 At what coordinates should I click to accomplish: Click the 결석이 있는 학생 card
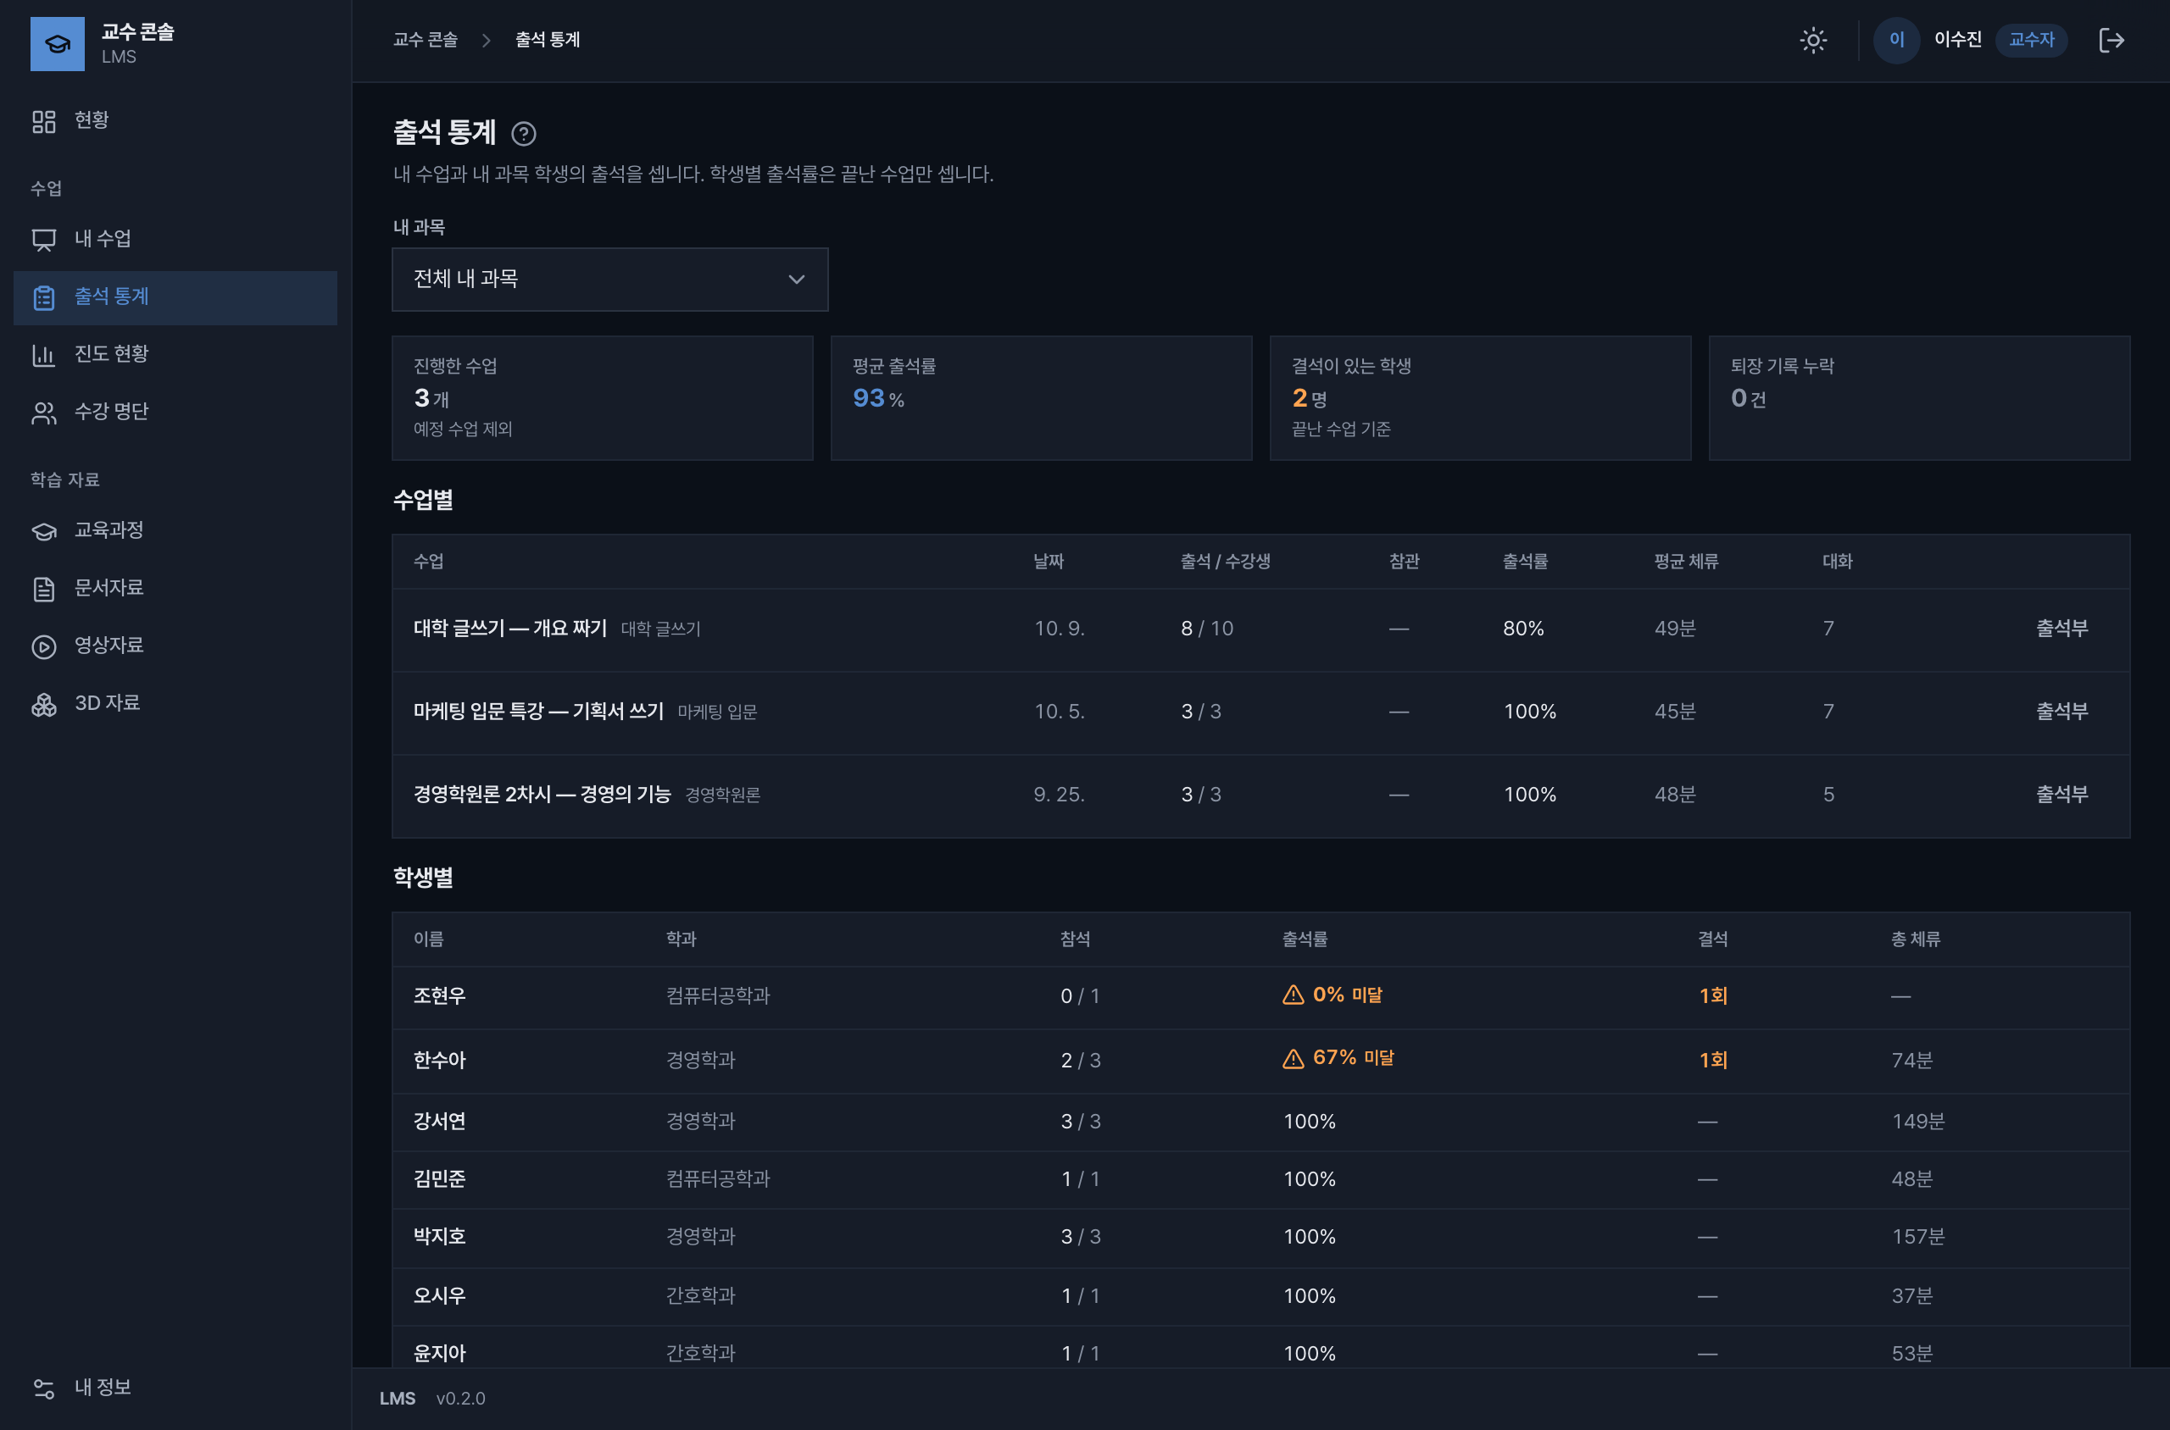coord(1480,398)
